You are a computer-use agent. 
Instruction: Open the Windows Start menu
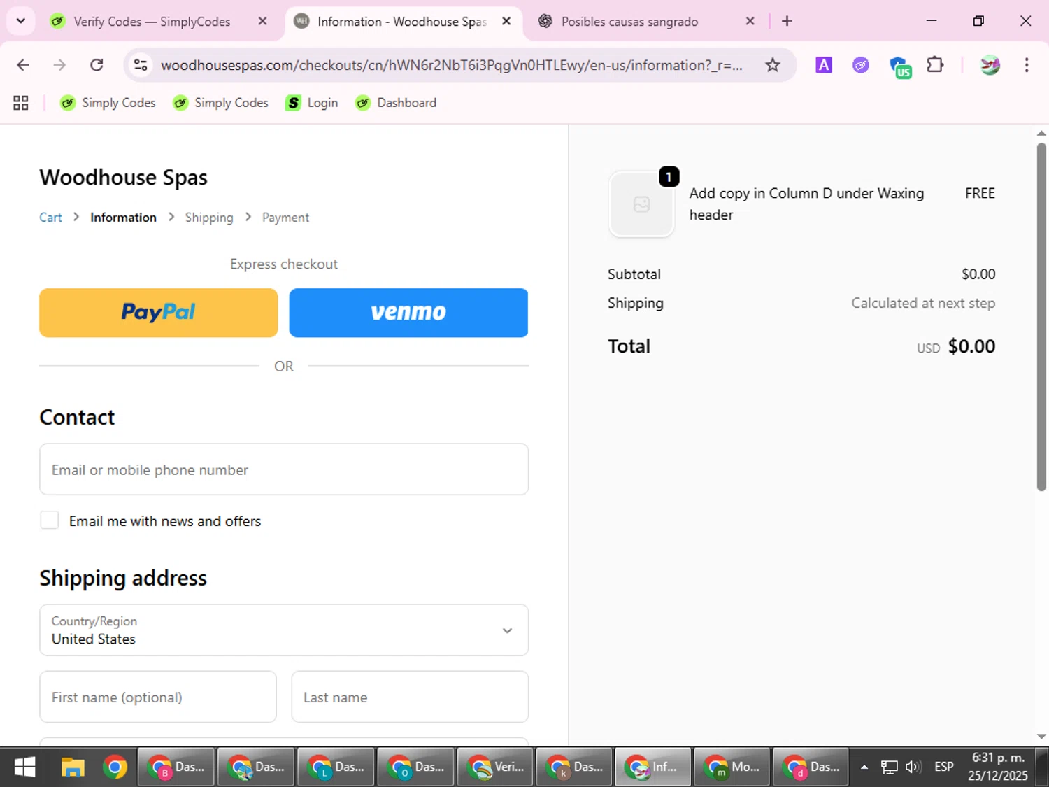point(24,767)
